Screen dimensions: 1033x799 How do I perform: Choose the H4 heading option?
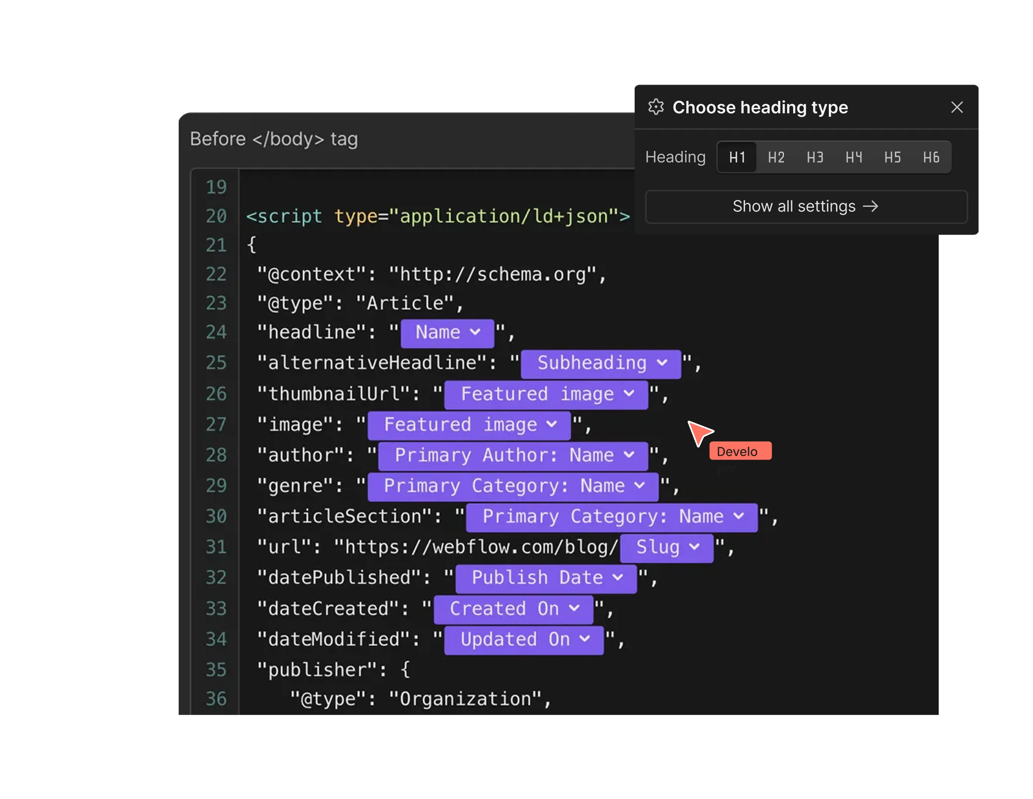(853, 157)
